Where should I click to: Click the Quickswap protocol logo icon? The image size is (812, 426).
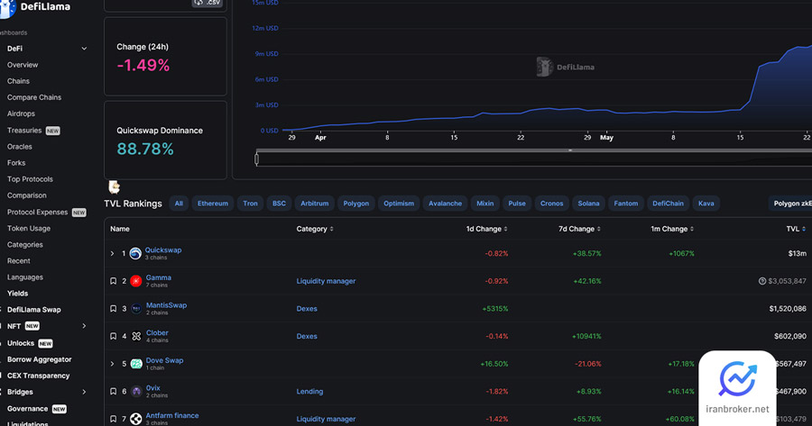[x=135, y=253]
